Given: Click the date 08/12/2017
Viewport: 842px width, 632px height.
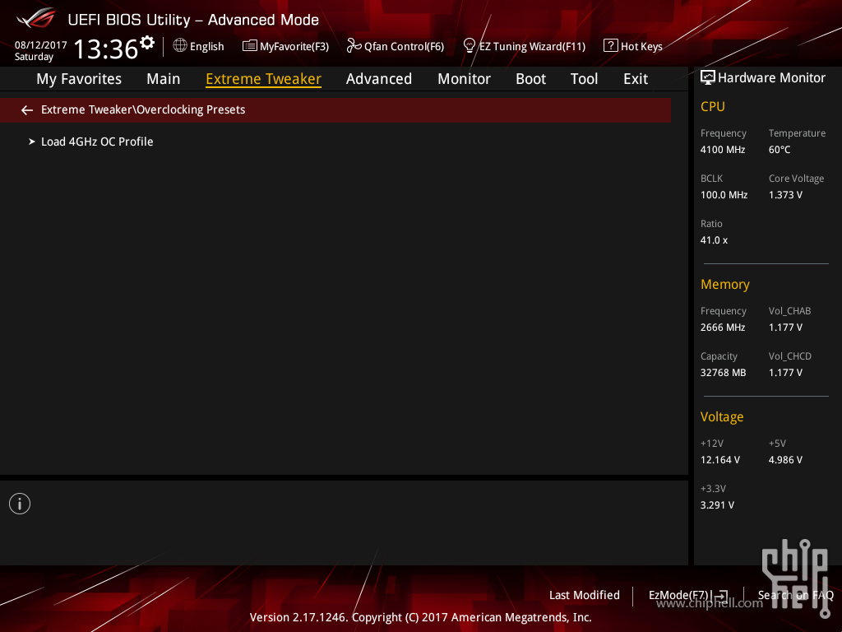Looking at the screenshot, I should (x=41, y=45).
